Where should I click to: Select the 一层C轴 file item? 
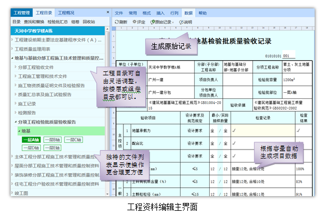[x=73, y=140]
